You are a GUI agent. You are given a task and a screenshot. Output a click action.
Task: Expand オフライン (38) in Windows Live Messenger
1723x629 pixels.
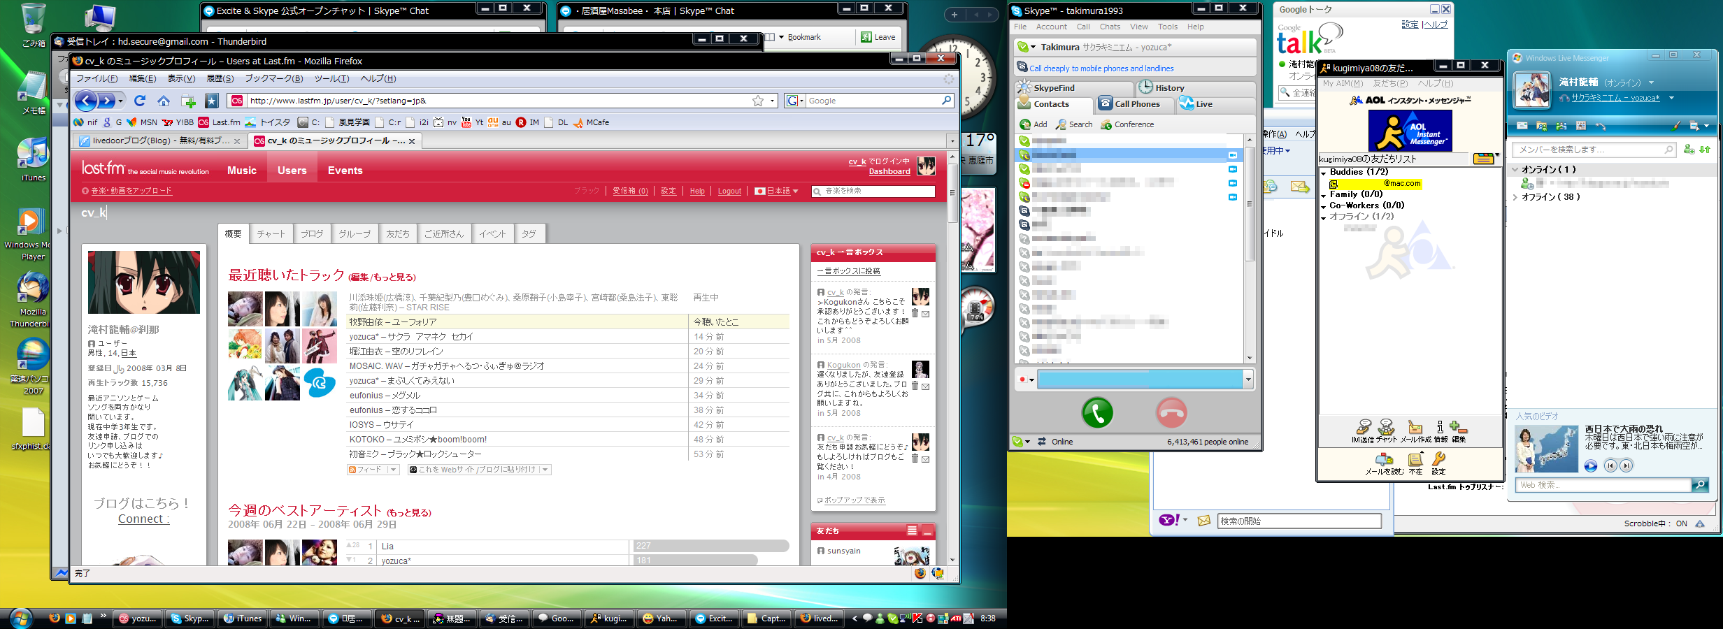tap(1515, 197)
